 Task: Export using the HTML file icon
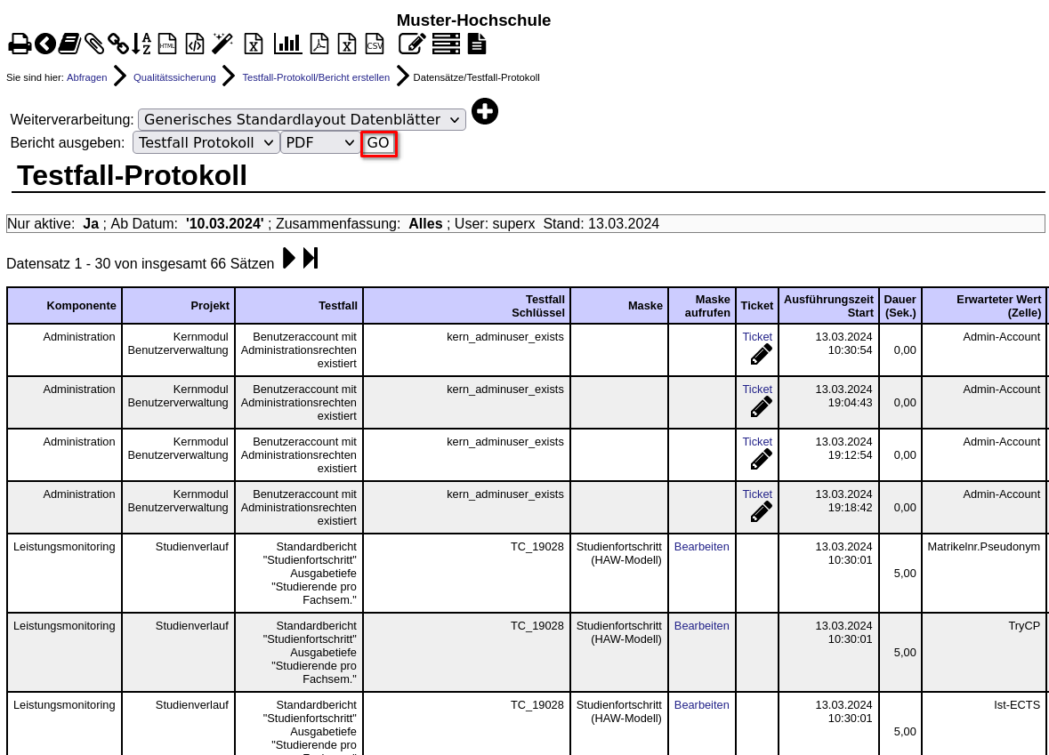(x=167, y=44)
